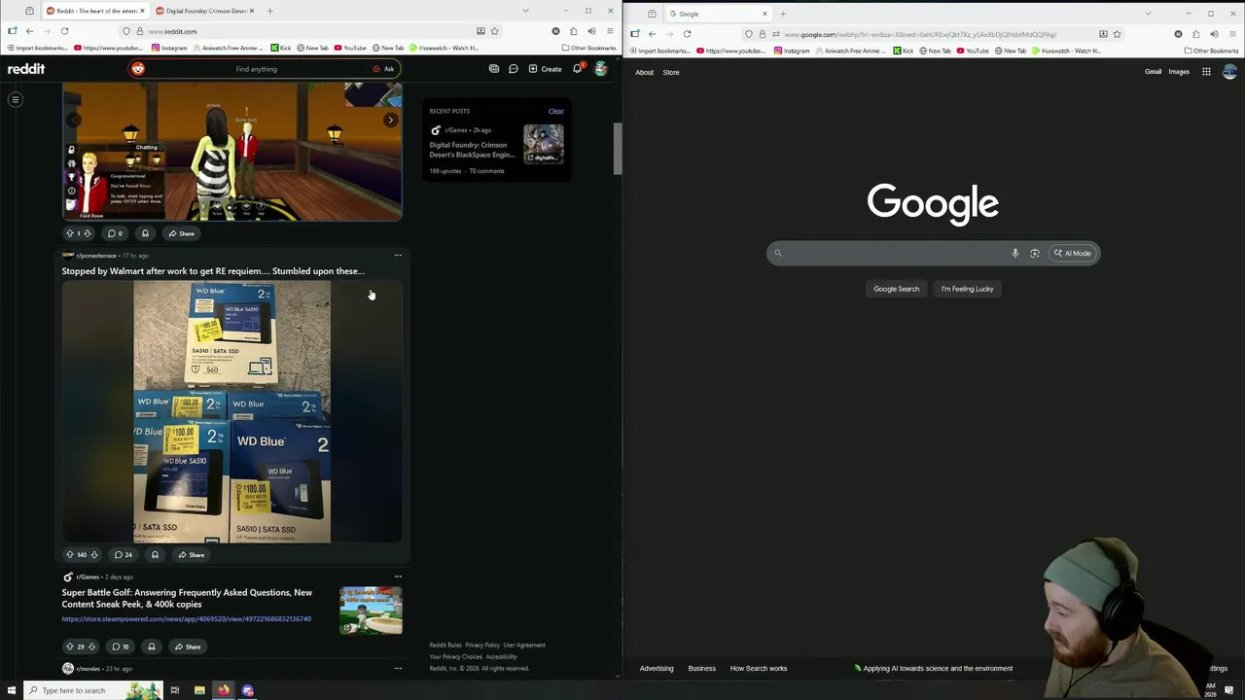The width and height of the screenshot is (1245, 700).
Task: Open the Google apps grid
Action: [1206, 71]
